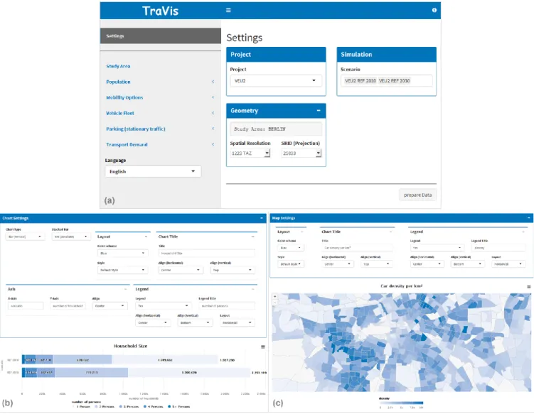Viewport: 534px width, 414px height.
Task: Collapse the Geometry box with minus icon
Action: 319,111
